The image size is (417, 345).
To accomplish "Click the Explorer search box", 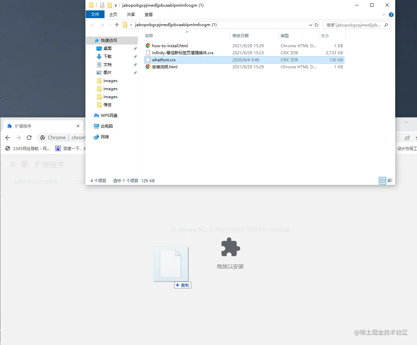I will coord(357,25).
